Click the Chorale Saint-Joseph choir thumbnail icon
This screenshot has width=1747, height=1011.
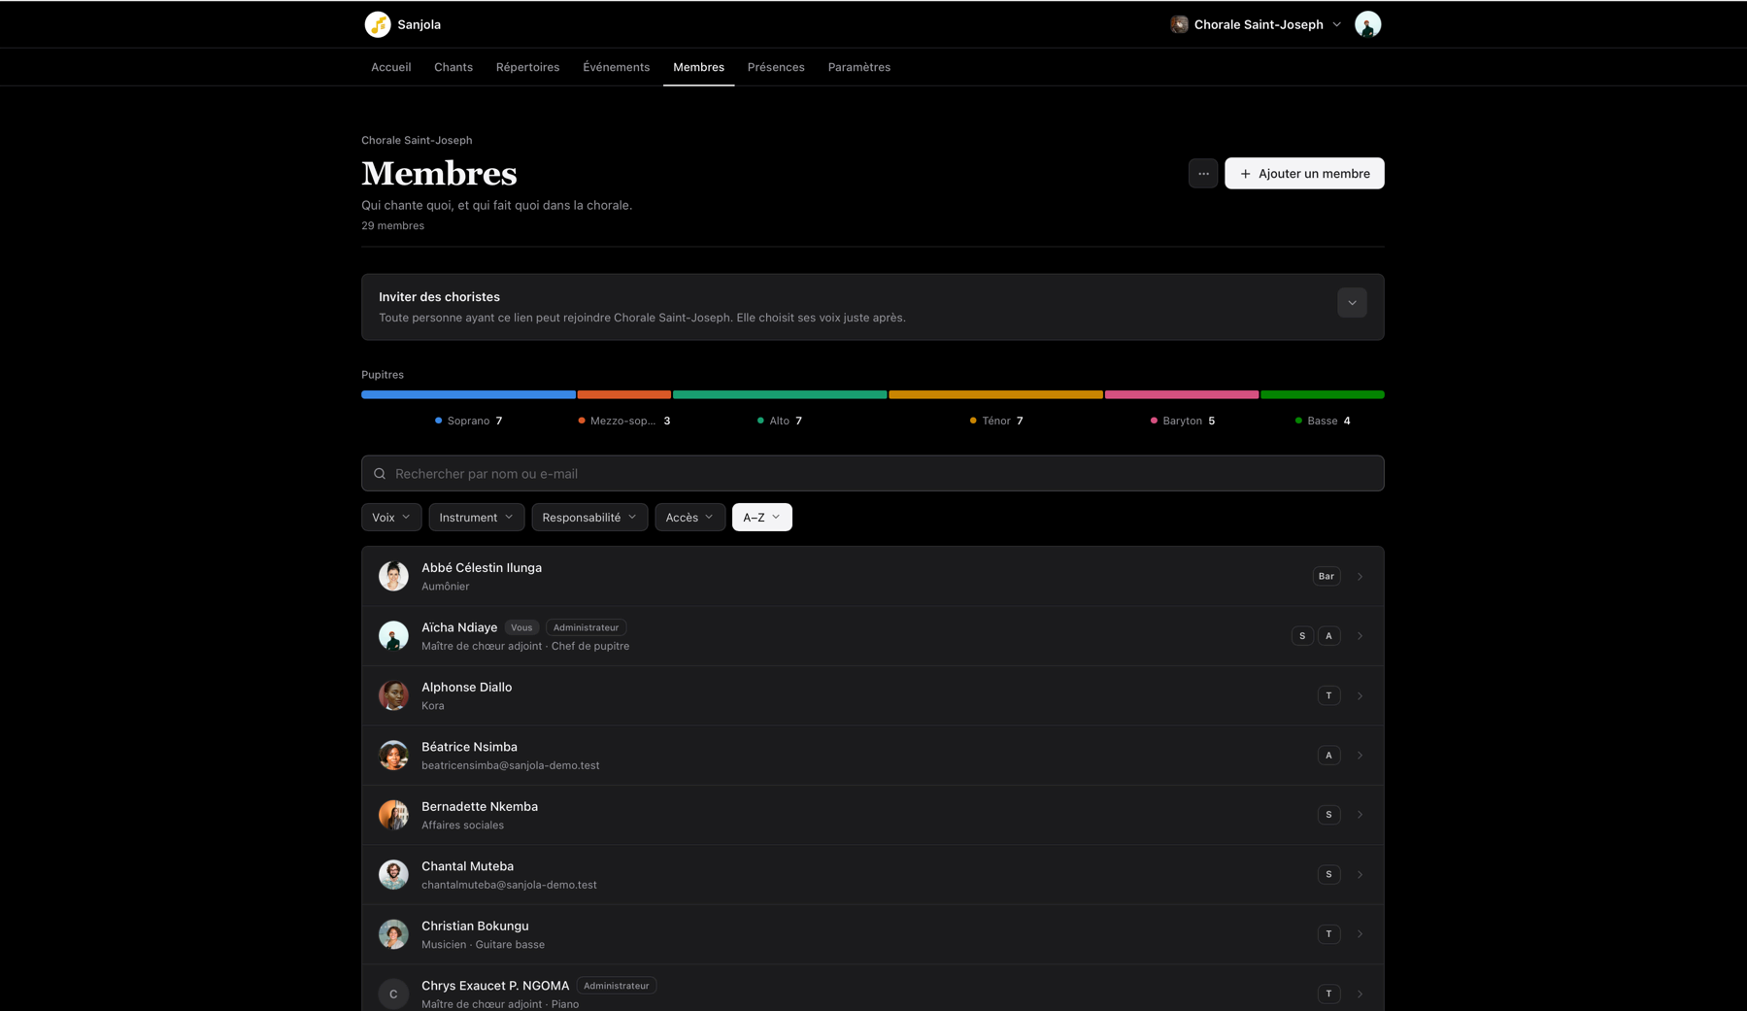click(x=1179, y=24)
